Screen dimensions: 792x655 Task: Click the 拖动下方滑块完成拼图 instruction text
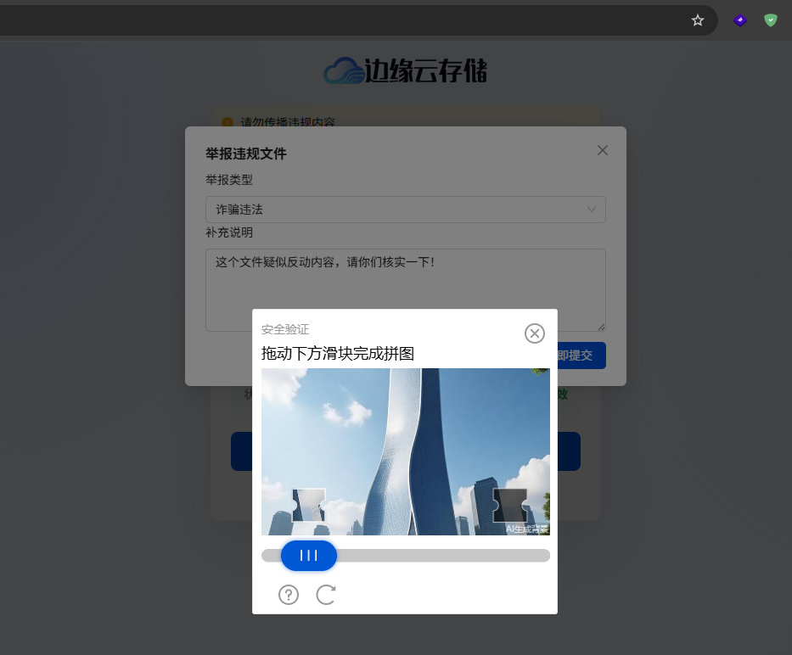pos(337,354)
